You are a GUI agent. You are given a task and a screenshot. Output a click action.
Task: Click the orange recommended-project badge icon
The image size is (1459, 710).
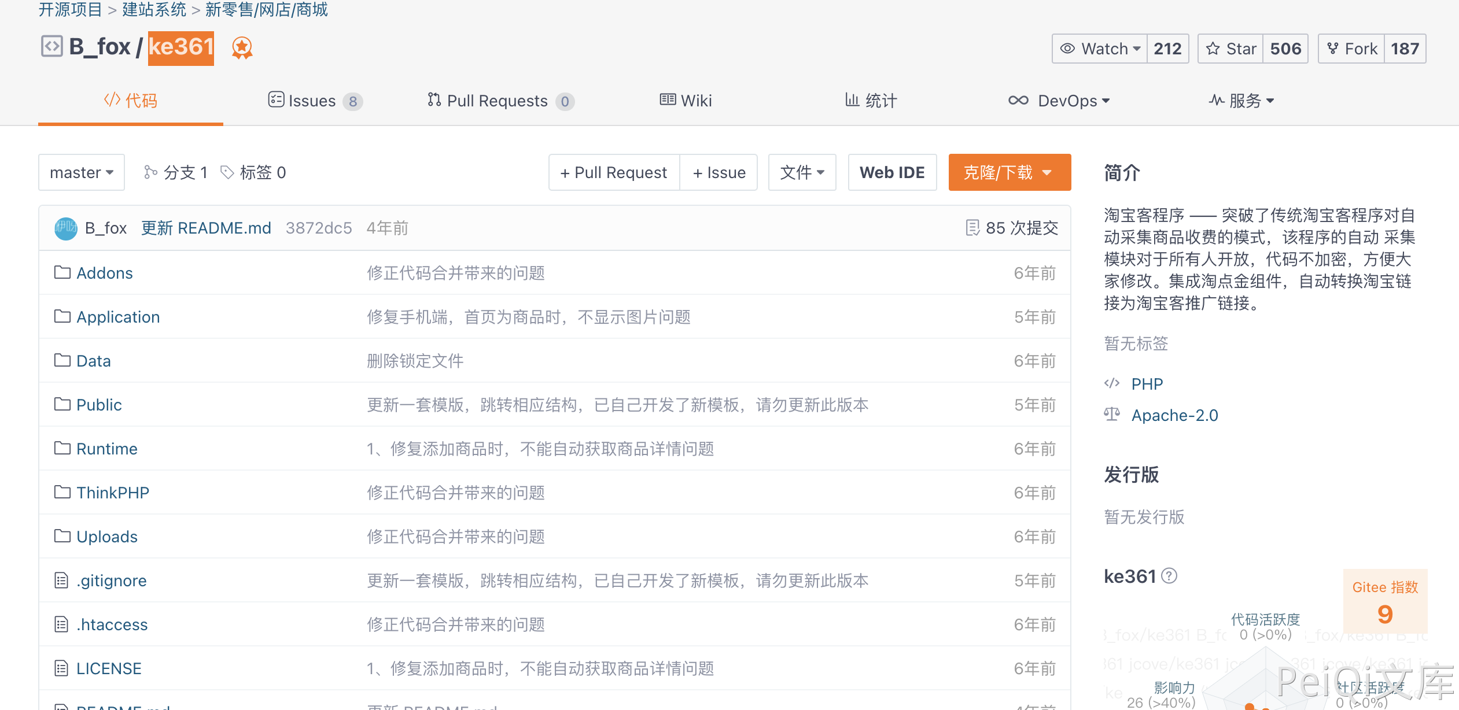pos(242,47)
